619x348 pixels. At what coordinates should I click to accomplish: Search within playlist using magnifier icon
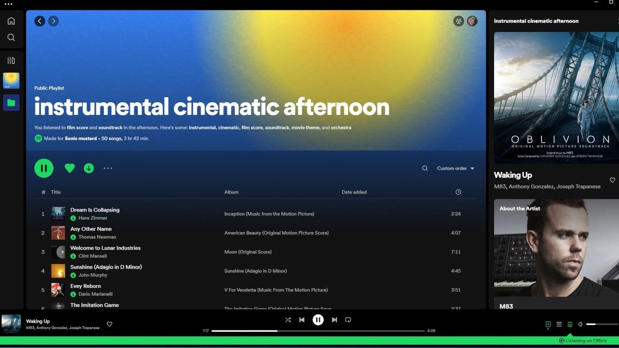425,168
